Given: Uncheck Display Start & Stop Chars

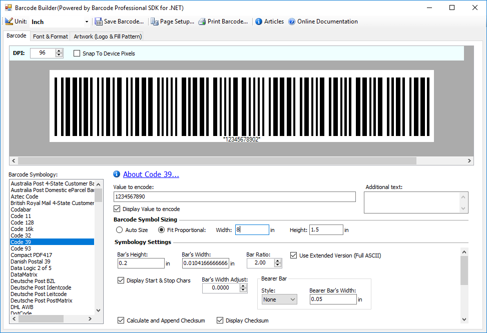Looking at the screenshot, I should pyautogui.click(x=121, y=280).
